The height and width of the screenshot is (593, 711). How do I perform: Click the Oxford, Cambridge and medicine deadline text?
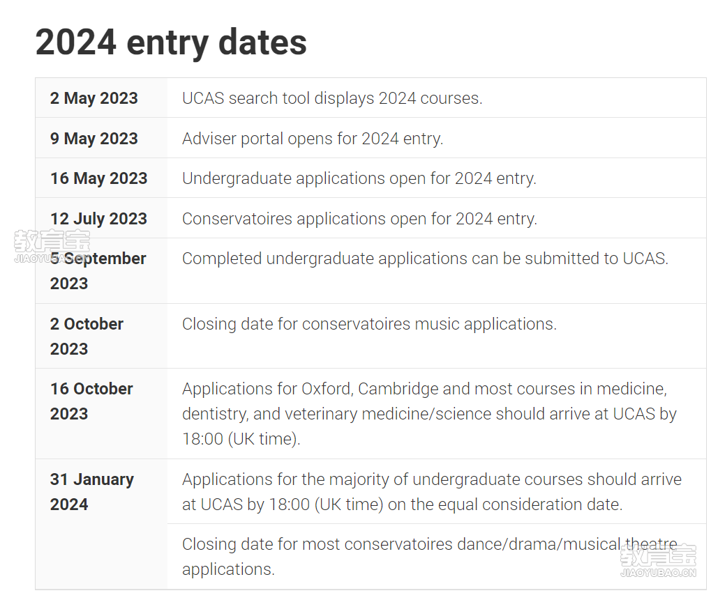(x=429, y=414)
